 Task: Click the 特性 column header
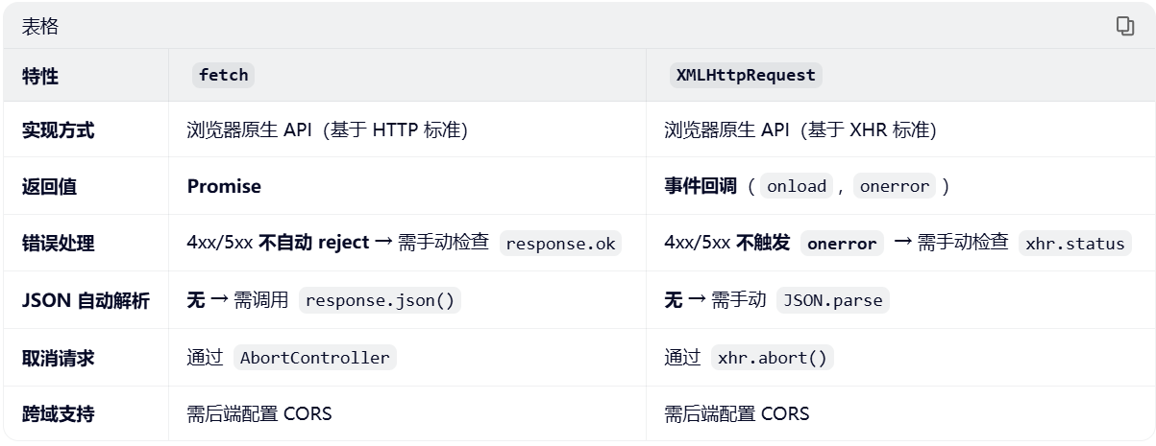pos(40,76)
